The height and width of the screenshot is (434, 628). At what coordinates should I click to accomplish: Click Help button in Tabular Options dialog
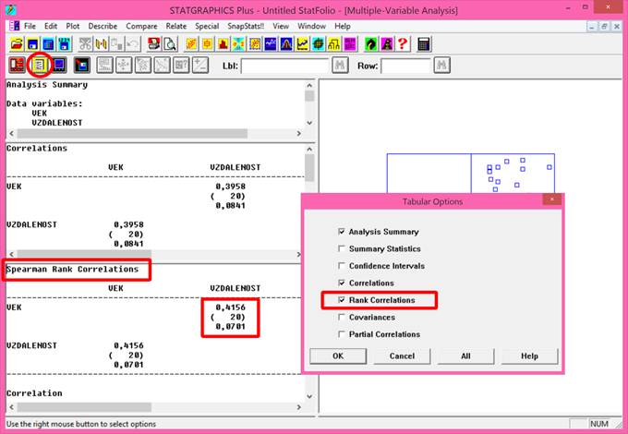click(529, 356)
